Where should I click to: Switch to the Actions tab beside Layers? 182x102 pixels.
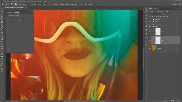155,8
